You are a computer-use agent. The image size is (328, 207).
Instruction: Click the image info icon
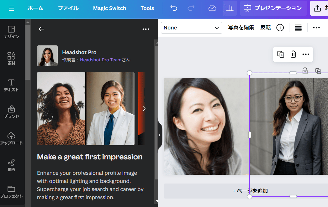point(280,28)
